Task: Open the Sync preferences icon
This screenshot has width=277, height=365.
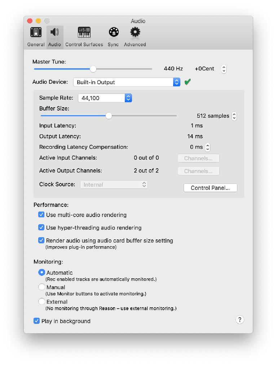Action: [114, 32]
